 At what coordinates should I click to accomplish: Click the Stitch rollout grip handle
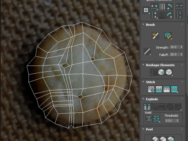182,82
